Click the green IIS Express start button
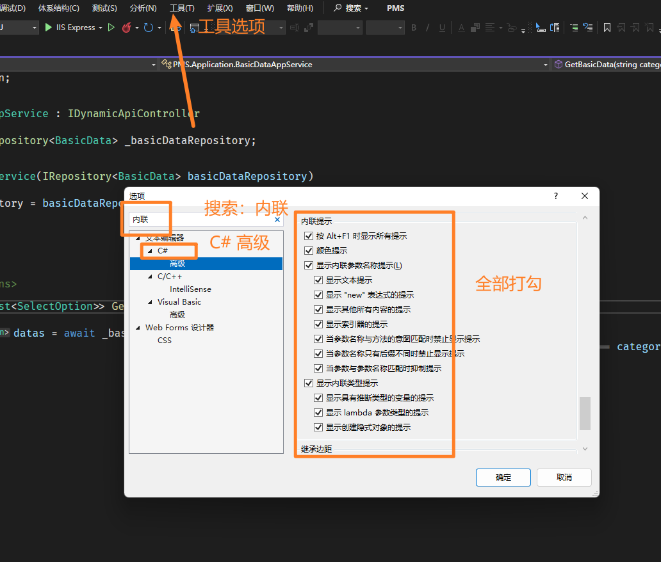Image resolution: width=661 pixels, height=562 pixels. (x=49, y=28)
